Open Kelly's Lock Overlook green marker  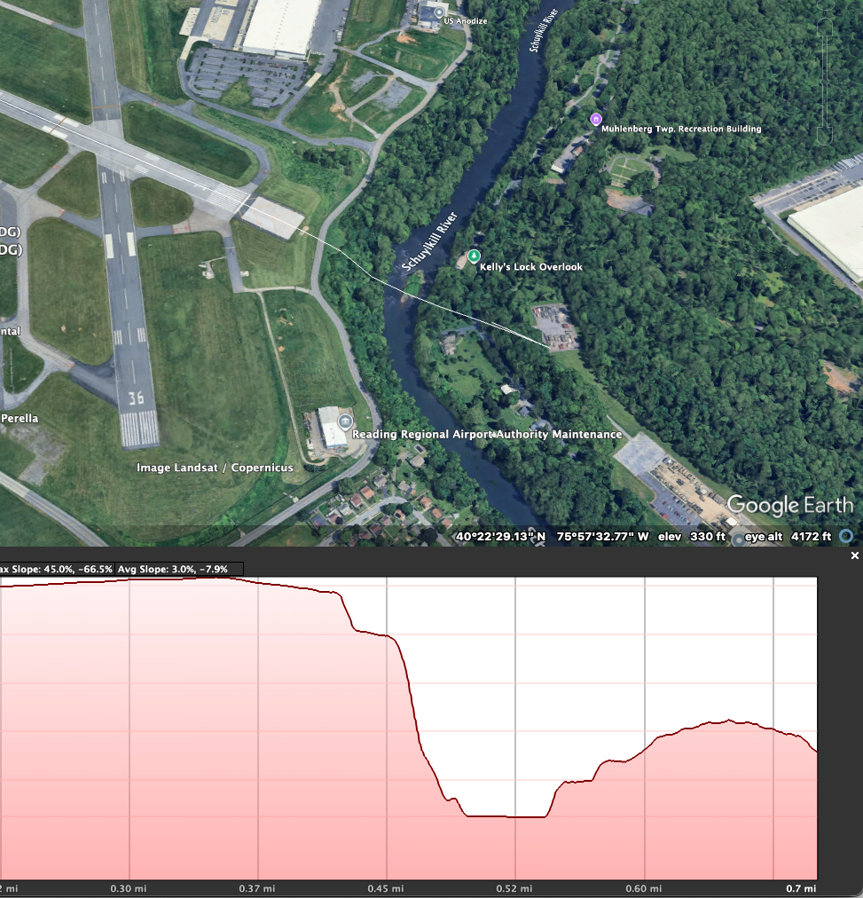pyautogui.click(x=473, y=256)
